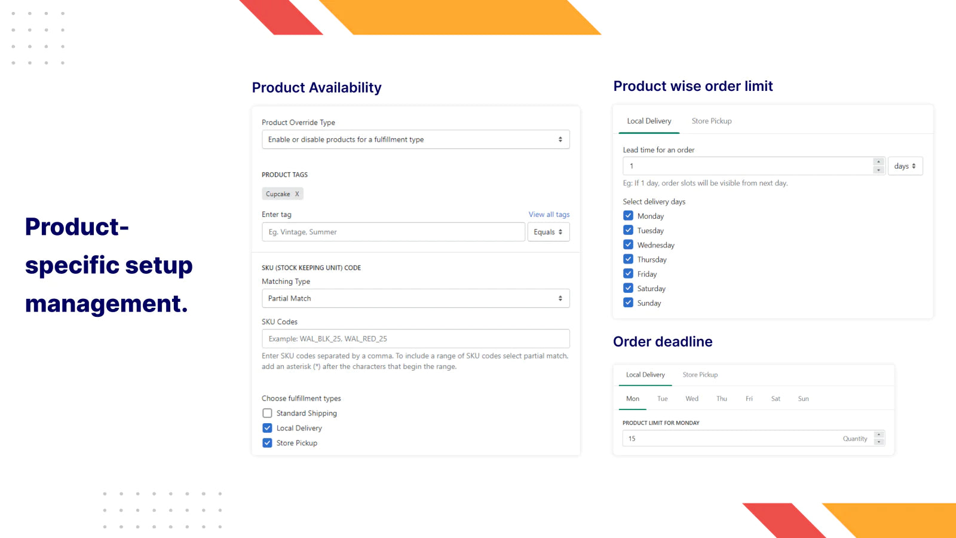
Task: Deselect Thursday in delivery days
Action: 628,259
